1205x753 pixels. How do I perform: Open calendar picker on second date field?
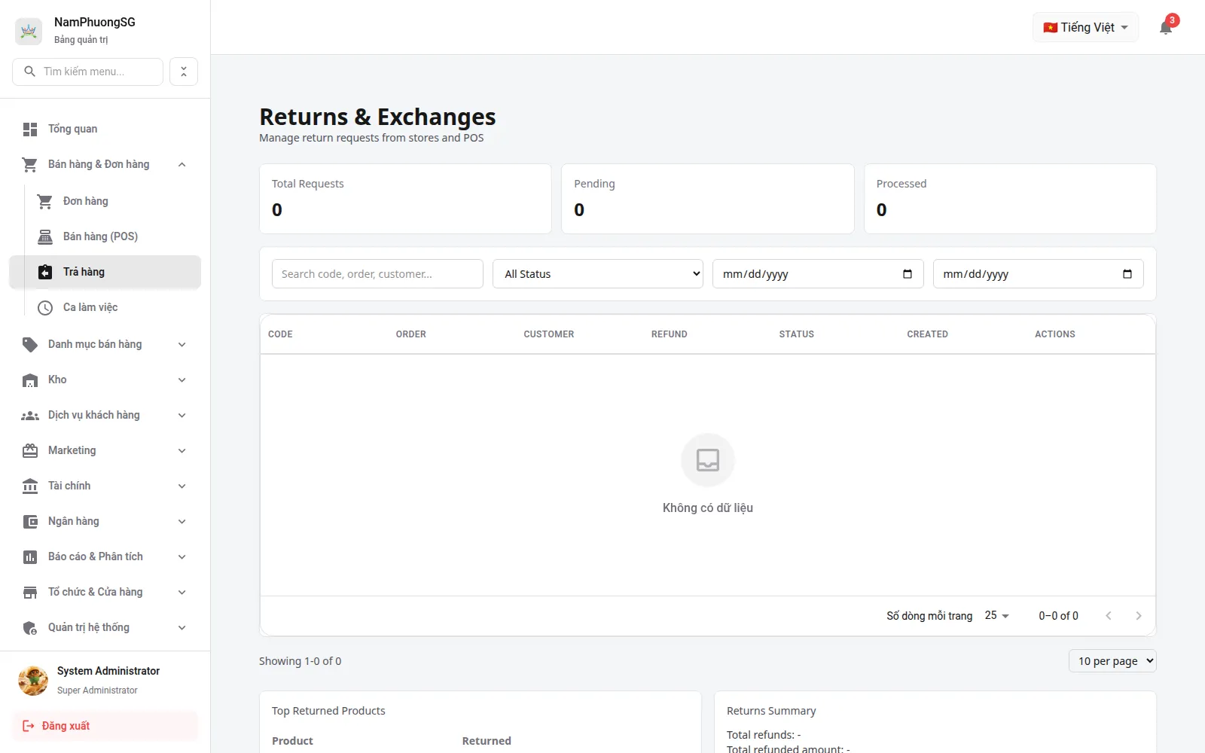1127,274
